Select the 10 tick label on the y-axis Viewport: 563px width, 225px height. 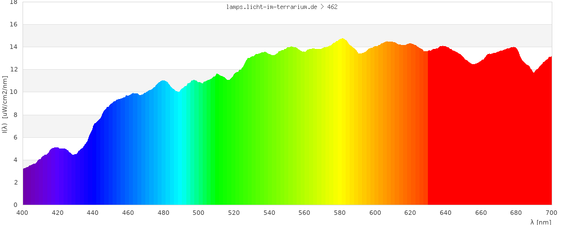tap(14, 92)
